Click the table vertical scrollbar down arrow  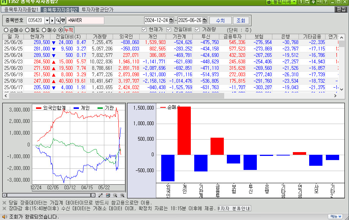pyautogui.click(x=342, y=90)
